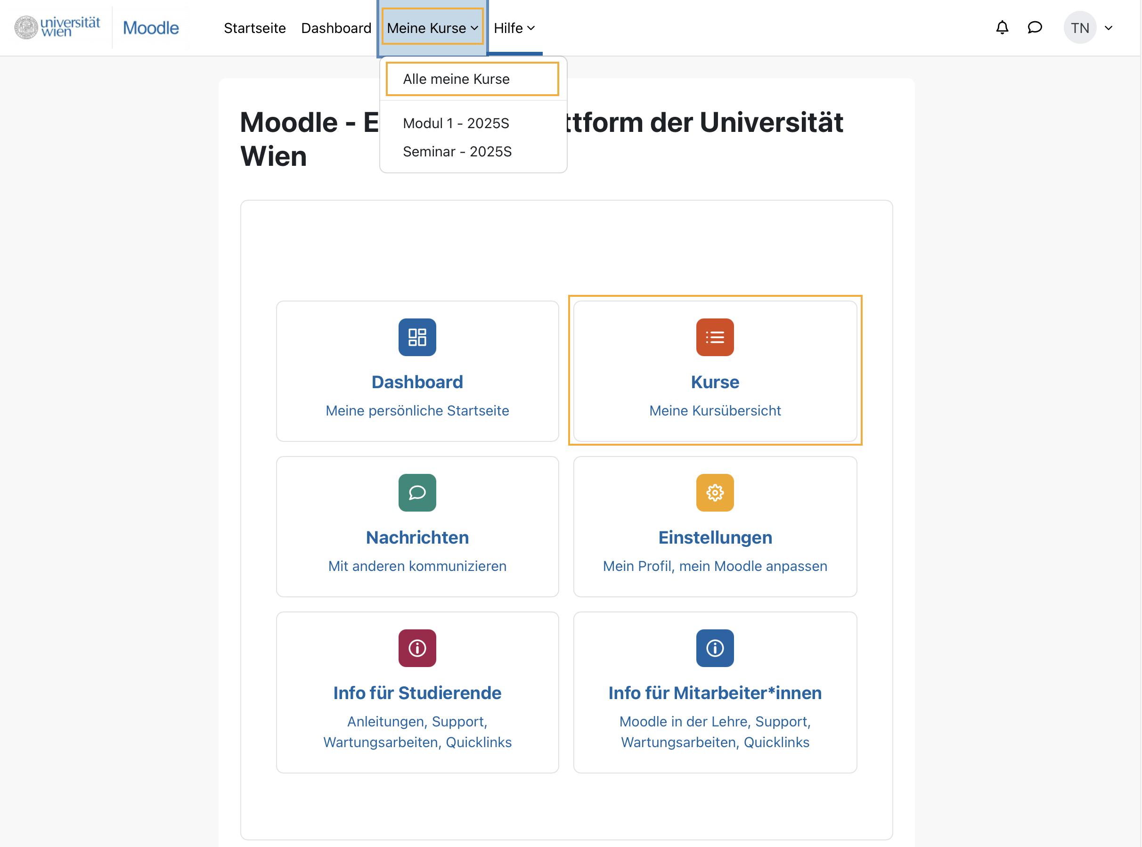The height and width of the screenshot is (847, 1142).
Task: Open the notifications bell icon
Action: [x=1002, y=28]
